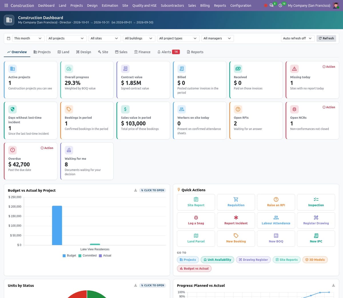The image size is (343, 298).
Task: Start a Requisition quick action
Action: point(236,202)
